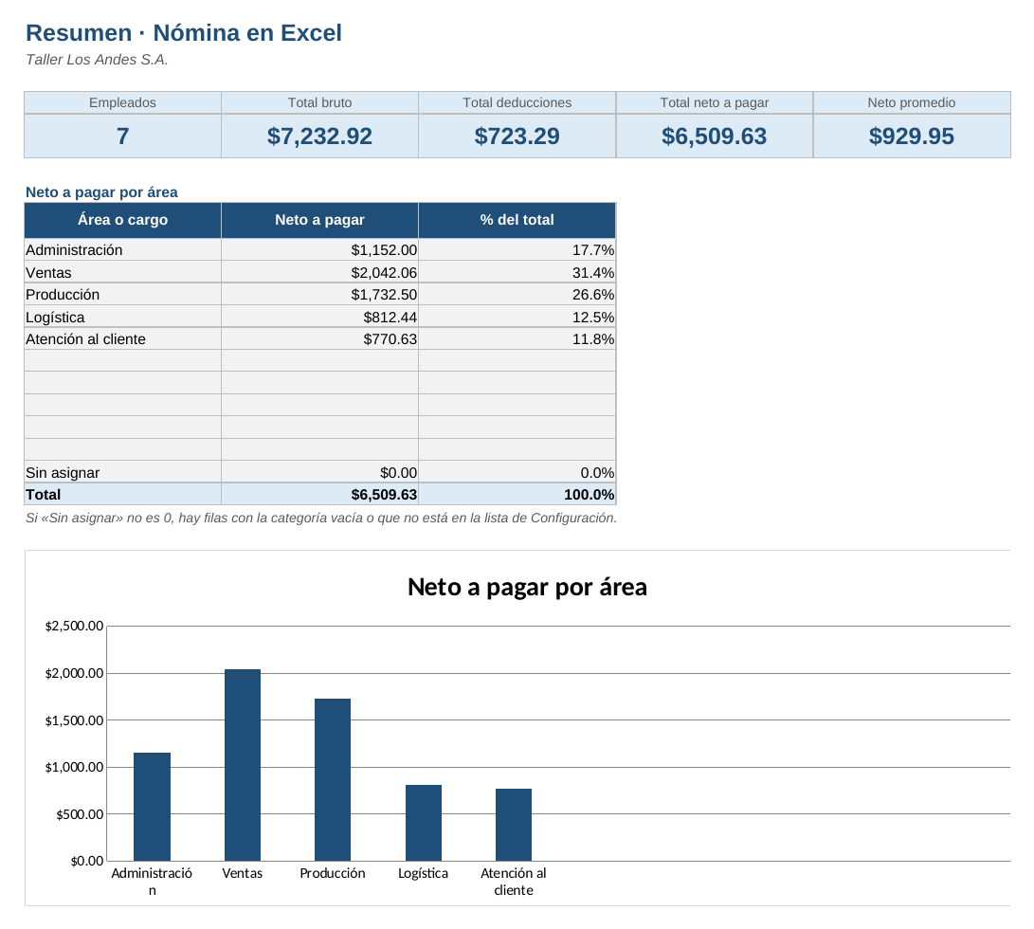This screenshot has width=1034, height=929.
Task: Click the 'Administración' chart category label
Action: click(x=152, y=882)
